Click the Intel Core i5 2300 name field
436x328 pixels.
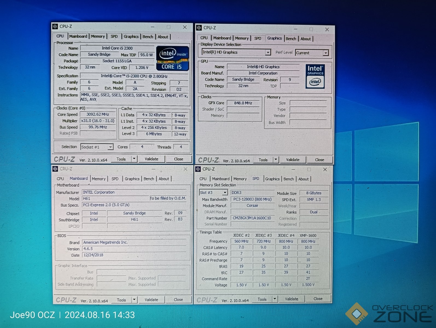point(117,48)
